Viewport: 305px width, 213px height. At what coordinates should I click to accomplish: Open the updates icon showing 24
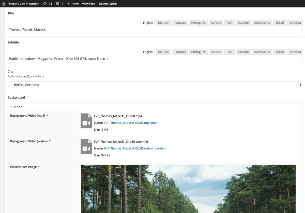(x=45, y=4)
